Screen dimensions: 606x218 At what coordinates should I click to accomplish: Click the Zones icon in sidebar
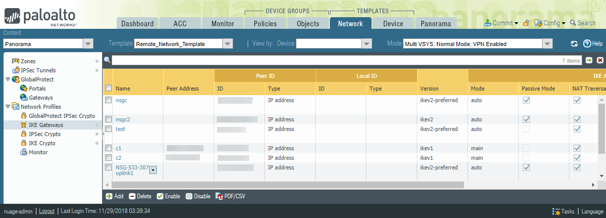click(x=15, y=61)
